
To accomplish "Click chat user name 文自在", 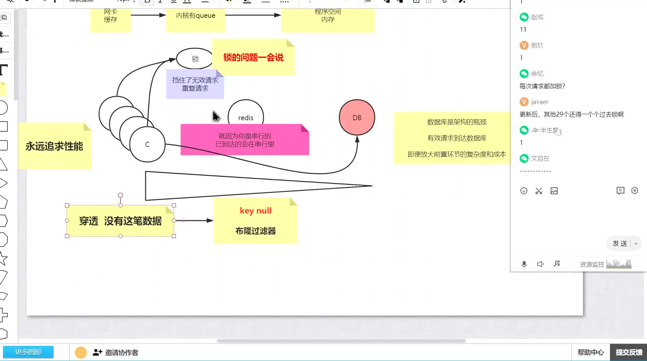I will [x=540, y=158].
